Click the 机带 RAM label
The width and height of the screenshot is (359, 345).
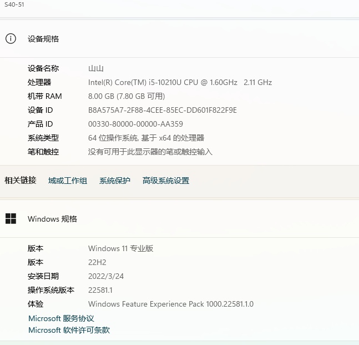pos(45,96)
